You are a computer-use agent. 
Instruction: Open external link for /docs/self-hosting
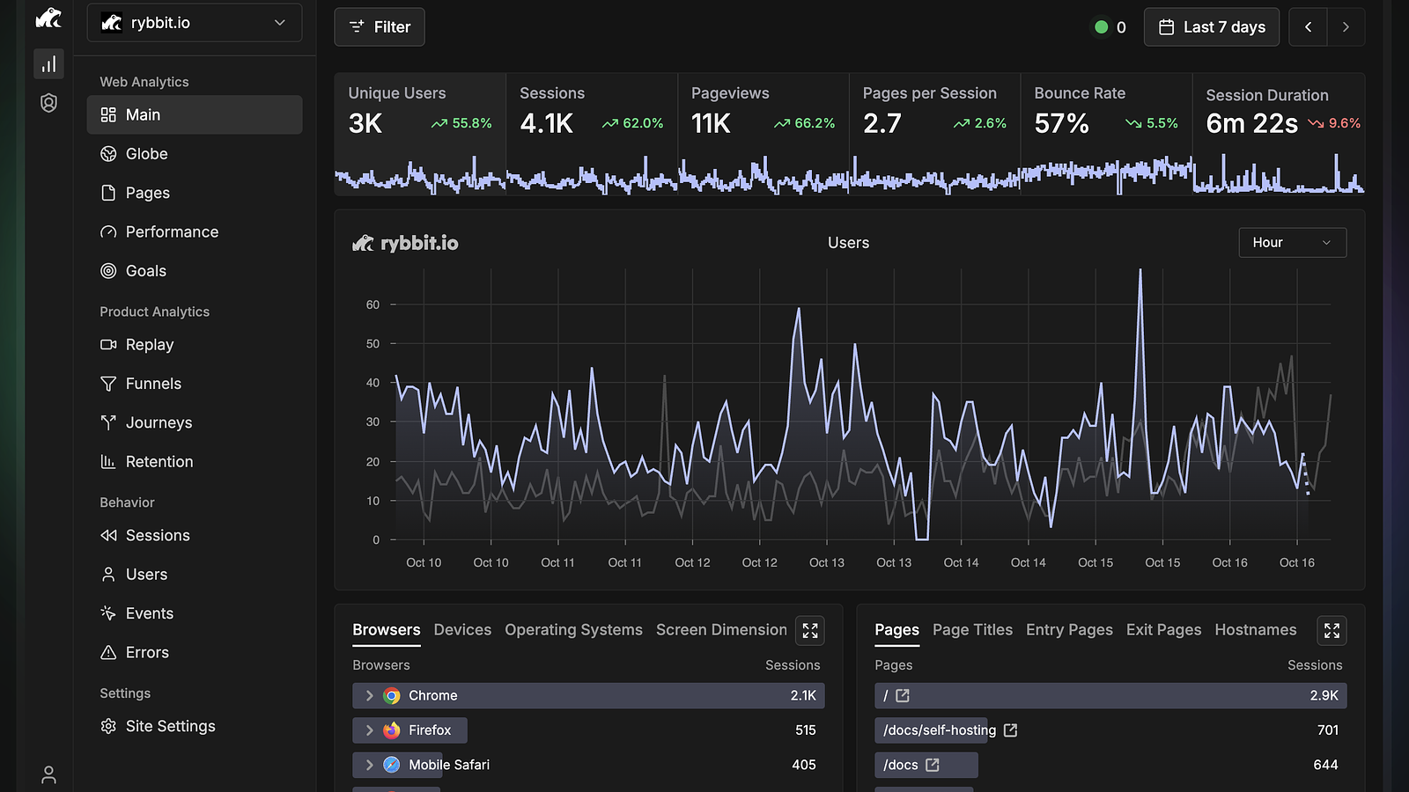[1011, 730]
